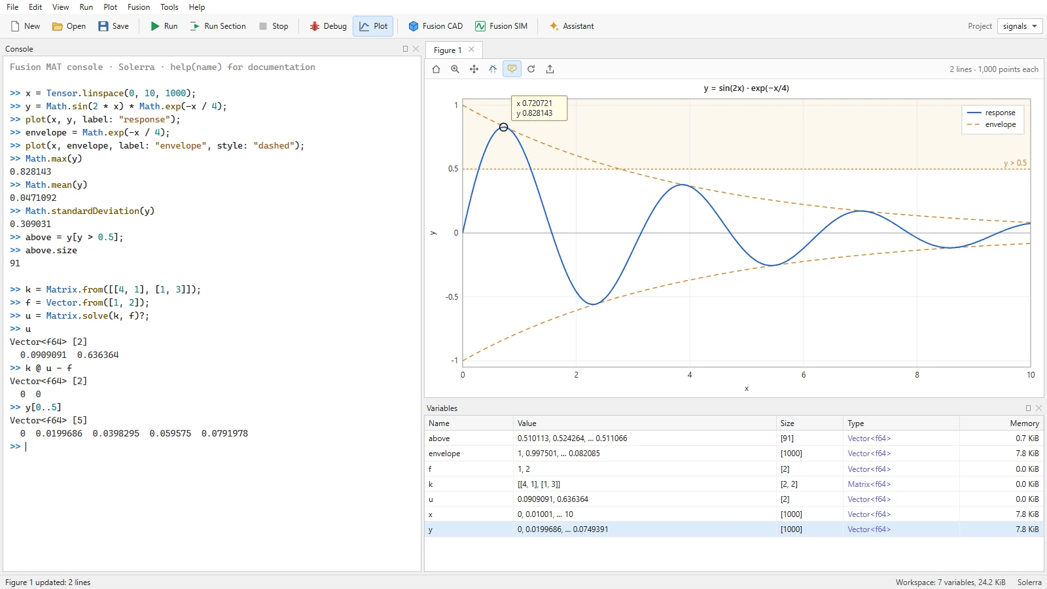Click the console input prompt line
This screenshot has height=589, width=1047.
click(x=211, y=446)
